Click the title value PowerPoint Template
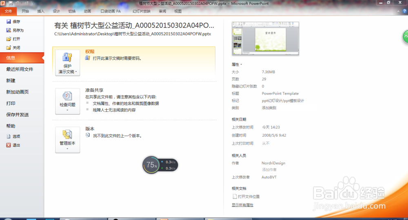This screenshot has height=220, width=408. pyautogui.click(x=280, y=93)
